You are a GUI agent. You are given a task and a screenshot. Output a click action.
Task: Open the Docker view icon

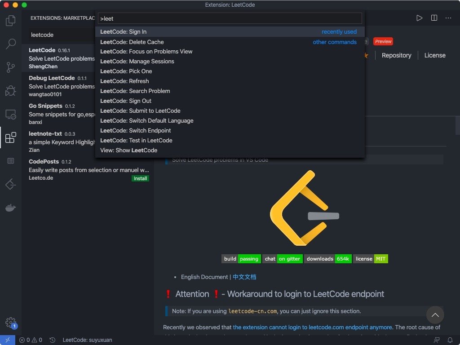pyautogui.click(x=11, y=208)
